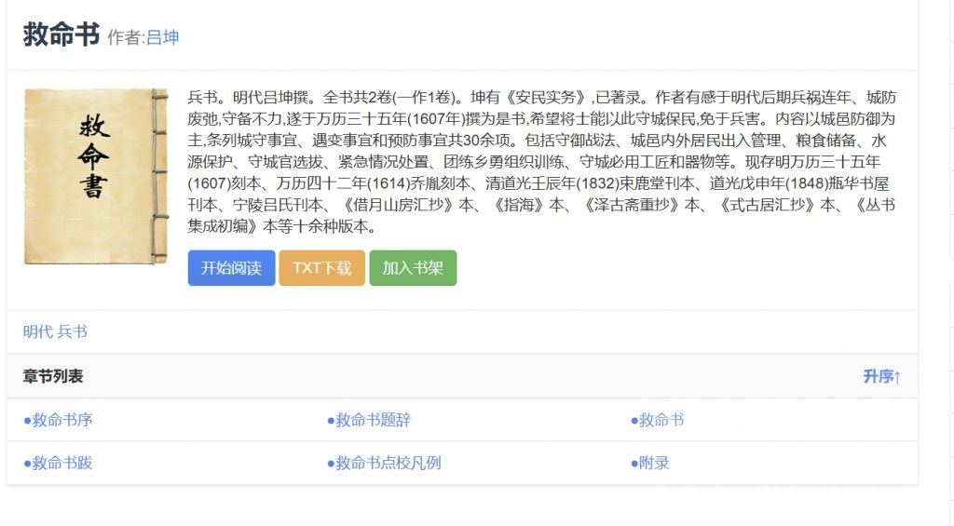The image size is (954, 526).
Task: Toggle chapter sort order 升序↑
Action: 881,376
